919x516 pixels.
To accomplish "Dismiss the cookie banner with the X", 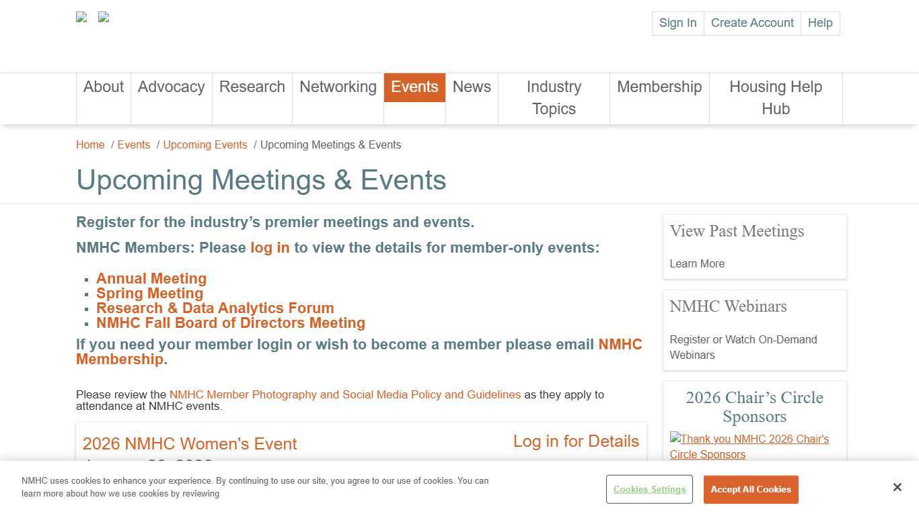I will click(897, 487).
